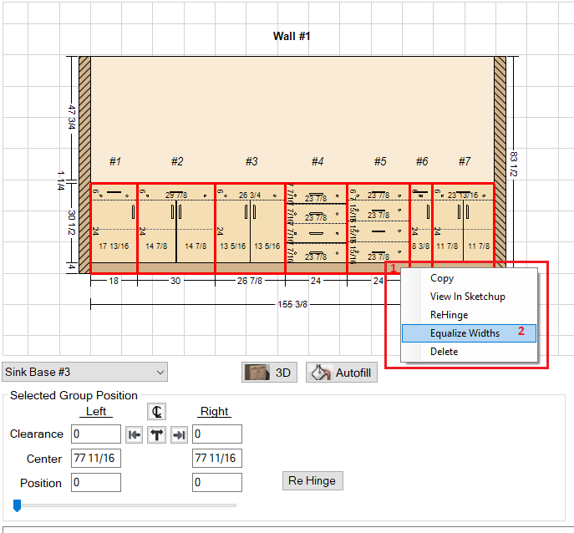
Task: Open the Sink Base #3 dropdown
Action: click(x=84, y=372)
